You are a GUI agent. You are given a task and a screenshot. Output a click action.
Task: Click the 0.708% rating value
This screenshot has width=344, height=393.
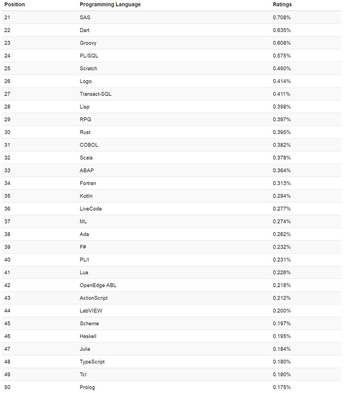(282, 18)
